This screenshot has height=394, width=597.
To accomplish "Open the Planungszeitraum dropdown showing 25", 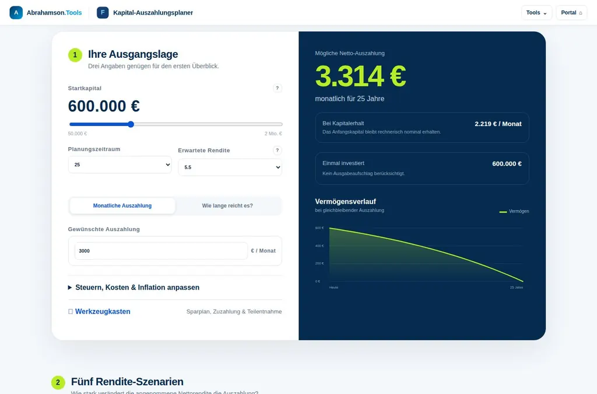I will click(x=120, y=165).
